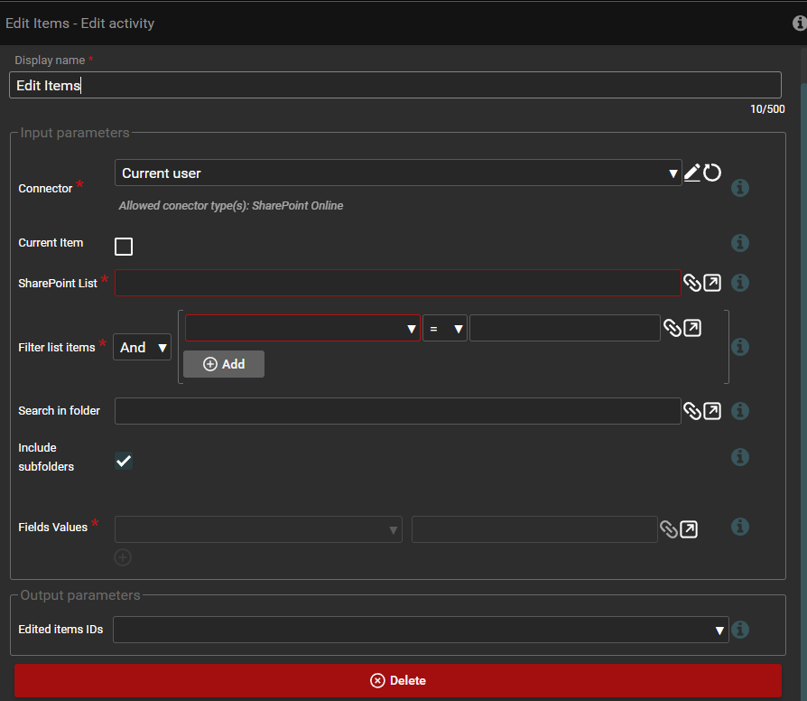Click the info icon in the title bar
Screen dimensions: 807x701
coord(799,23)
